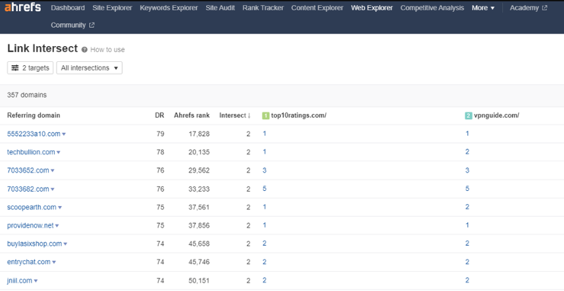Image resolution: width=564 pixels, height=291 pixels.
Task: Click the Referring domain column header
Action: pos(34,115)
